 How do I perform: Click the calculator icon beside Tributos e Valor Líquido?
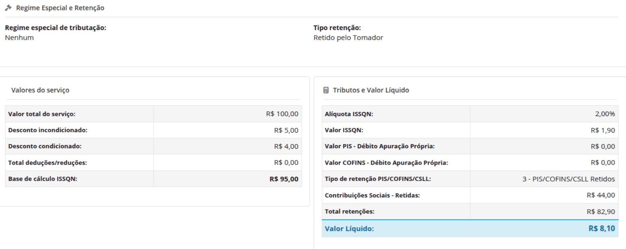point(326,90)
